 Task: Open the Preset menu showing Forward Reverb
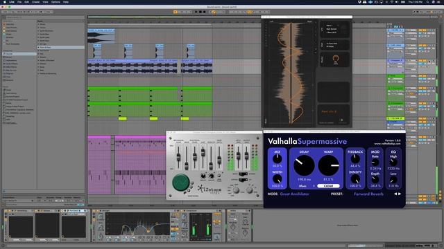pos(368,194)
